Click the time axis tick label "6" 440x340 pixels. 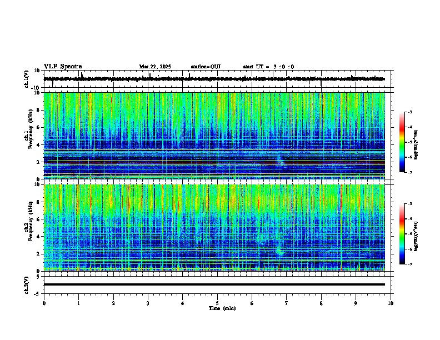pyautogui.click(x=252, y=303)
